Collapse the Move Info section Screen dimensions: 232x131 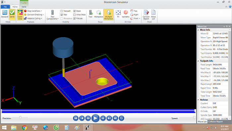click(198, 30)
